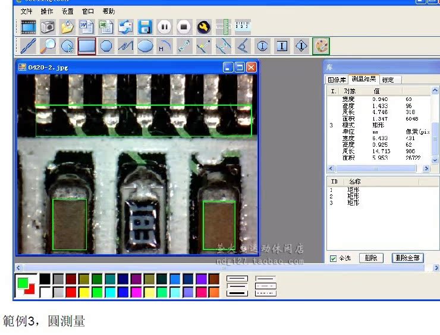This screenshot has height=335, width=440.
Task: Click the 删除 delete button
Action: (371, 258)
